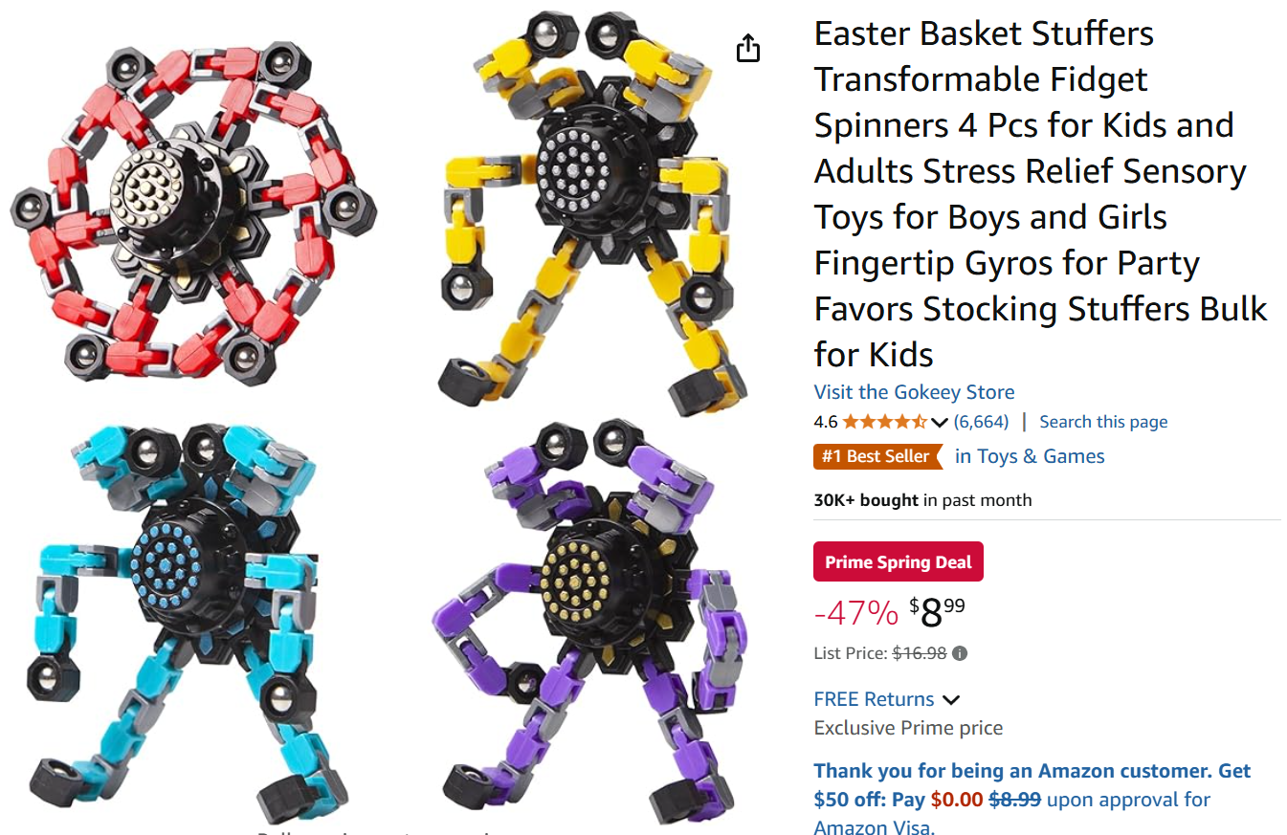1287x835 pixels.
Task: Click the Easter Basket Stuffers product title
Action: tap(1041, 194)
